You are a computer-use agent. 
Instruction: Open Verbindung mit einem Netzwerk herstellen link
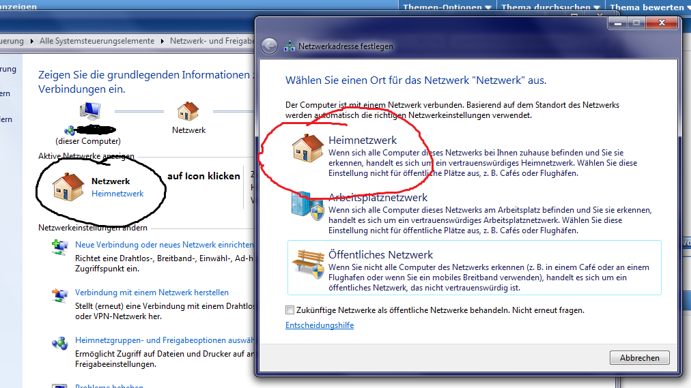tap(152, 293)
